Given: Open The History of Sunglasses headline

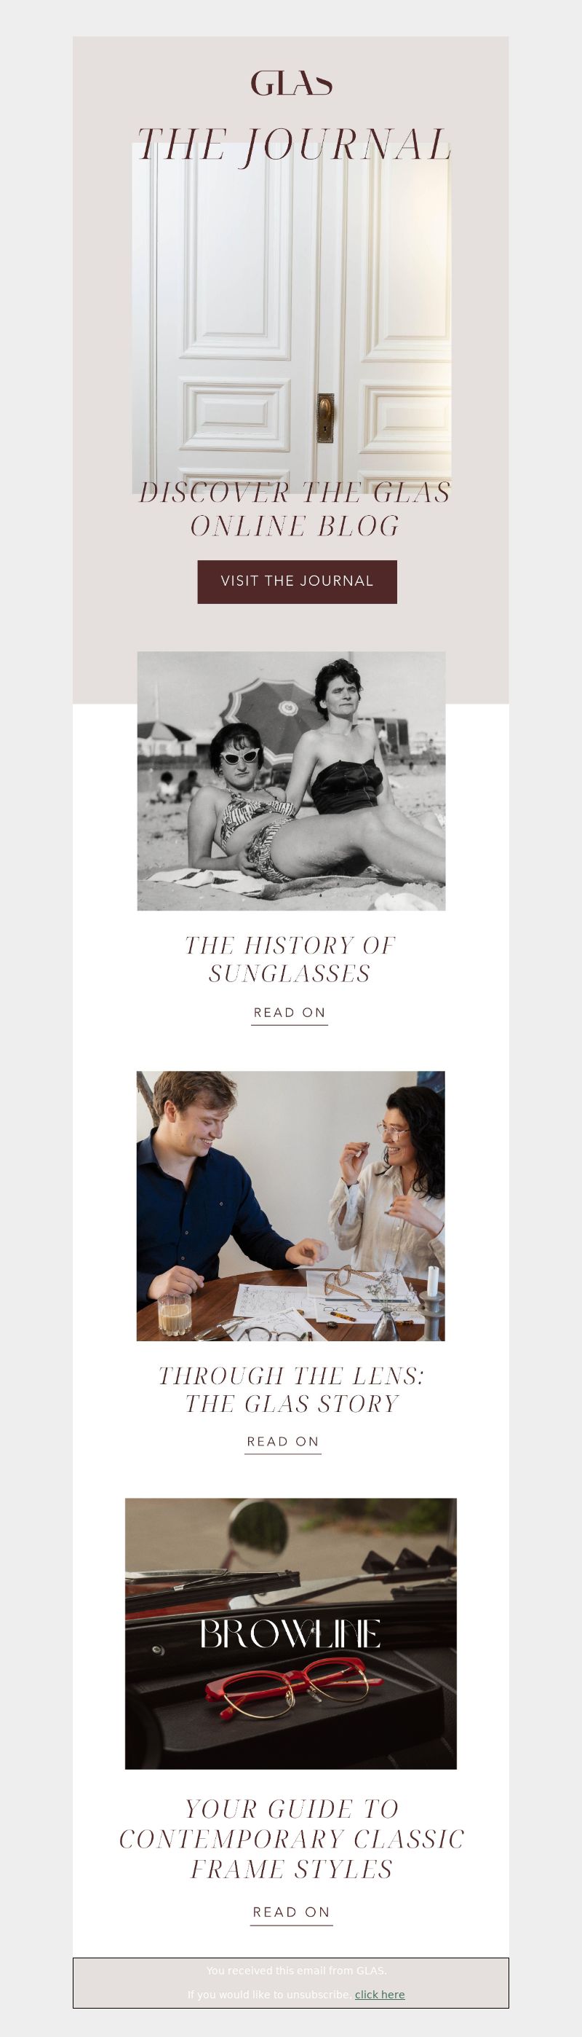Looking at the screenshot, I should pos(290,959).
